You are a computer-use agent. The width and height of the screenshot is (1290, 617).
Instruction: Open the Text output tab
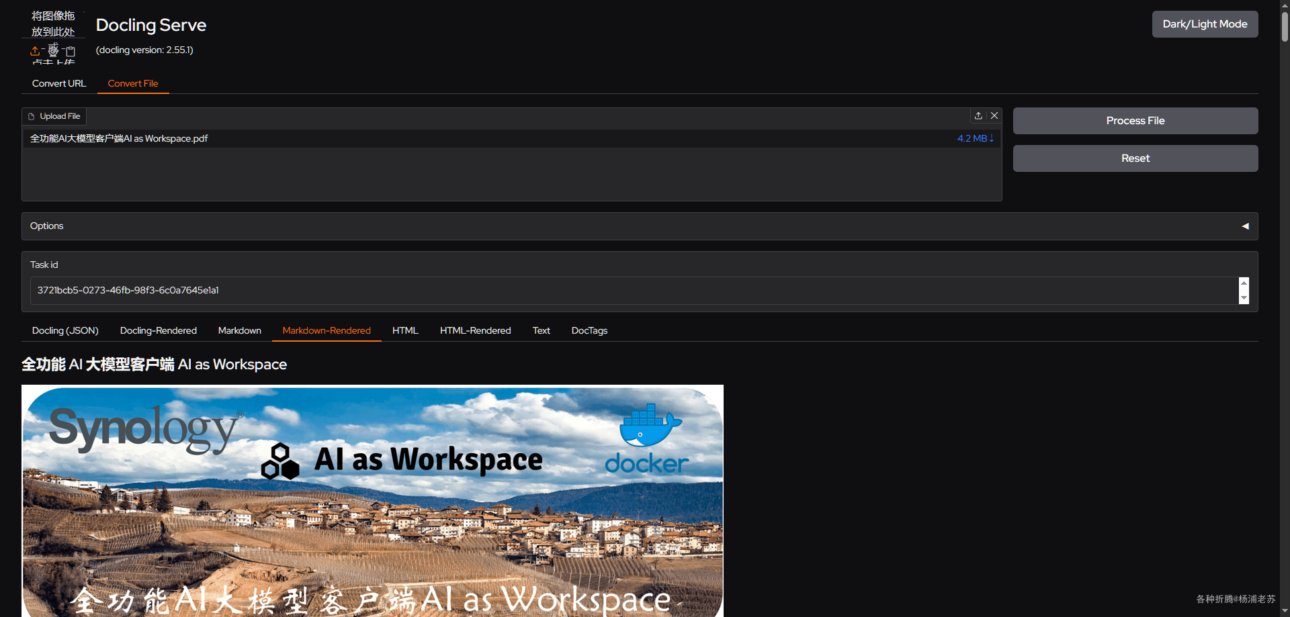pyautogui.click(x=542, y=330)
